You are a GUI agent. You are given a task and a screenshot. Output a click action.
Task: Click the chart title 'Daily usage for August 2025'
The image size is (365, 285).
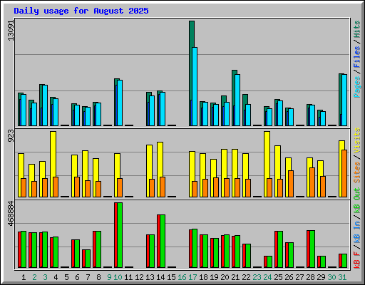81,11
